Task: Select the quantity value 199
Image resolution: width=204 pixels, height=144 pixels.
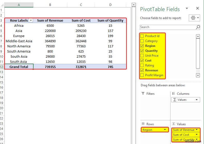Action: pyautogui.click(x=110, y=36)
